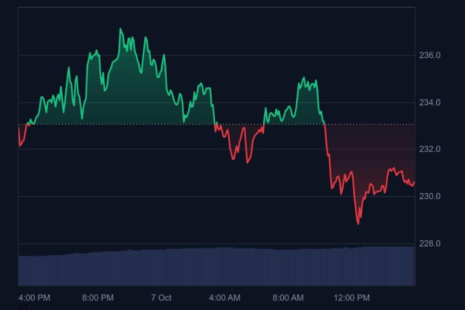Image resolution: width=465 pixels, height=310 pixels.
Task: Click the blue volume bars area
Action: pos(216,266)
